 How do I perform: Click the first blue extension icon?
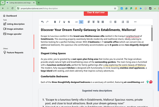(122, 8)
